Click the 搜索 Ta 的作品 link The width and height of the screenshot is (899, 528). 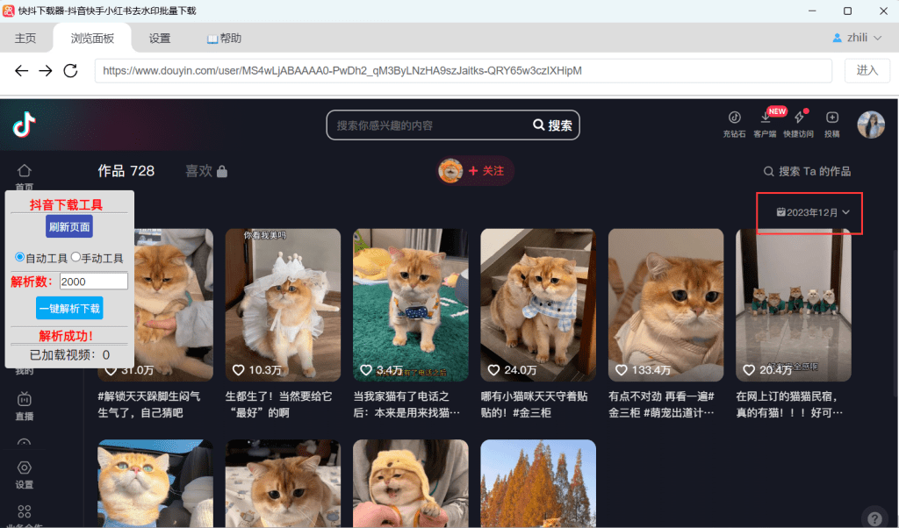pos(814,171)
